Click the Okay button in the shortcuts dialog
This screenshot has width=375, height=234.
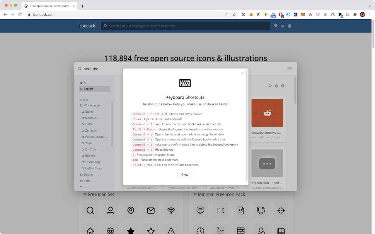(x=185, y=175)
